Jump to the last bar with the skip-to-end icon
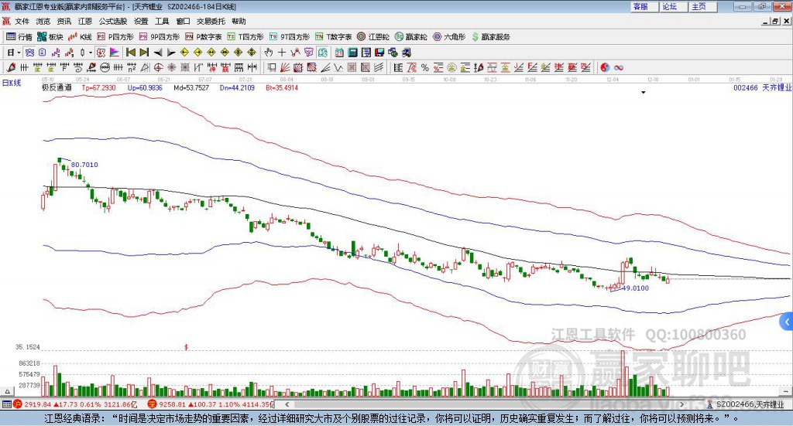This screenshot has width=793, height=426. click(x=144, y=53)
